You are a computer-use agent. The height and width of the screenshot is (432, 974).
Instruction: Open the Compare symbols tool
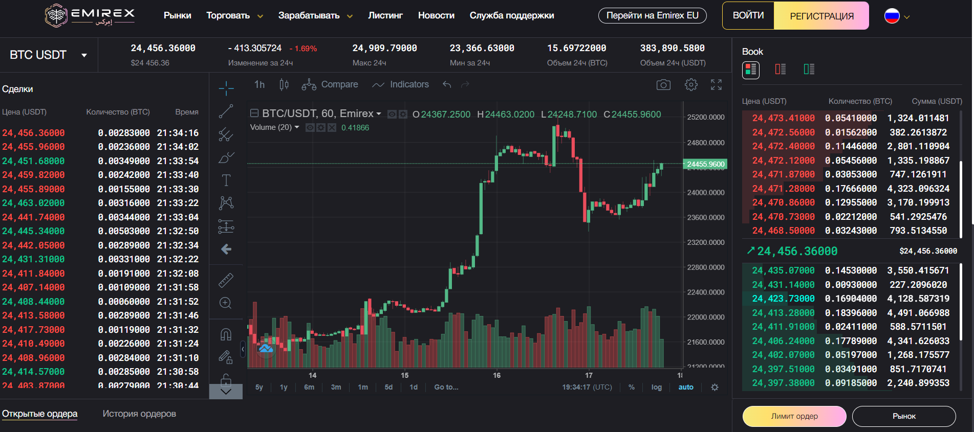pos(330,84)
